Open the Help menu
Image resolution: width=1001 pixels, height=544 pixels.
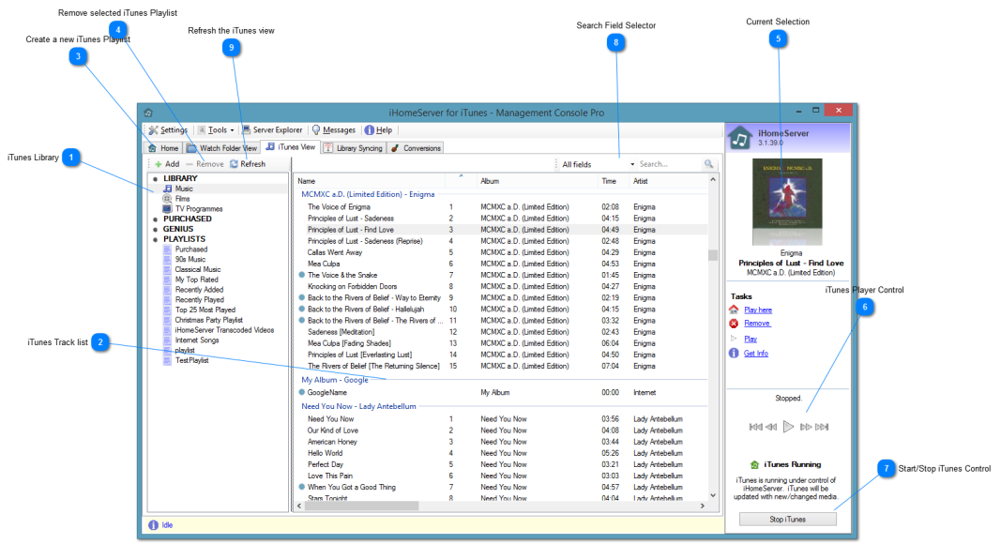378,129
